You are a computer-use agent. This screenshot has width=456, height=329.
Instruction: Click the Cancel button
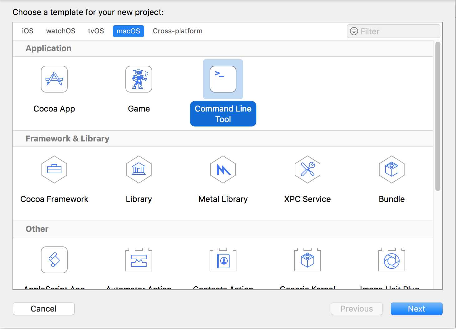click(x=44, y=309)
